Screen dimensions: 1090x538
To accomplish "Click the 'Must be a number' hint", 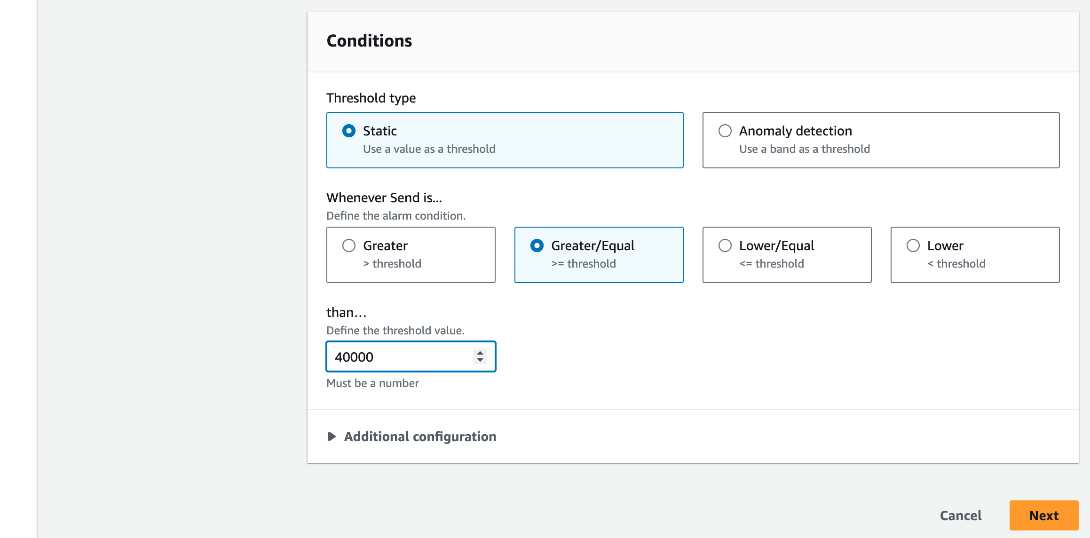I will click(x=372, y=383).
